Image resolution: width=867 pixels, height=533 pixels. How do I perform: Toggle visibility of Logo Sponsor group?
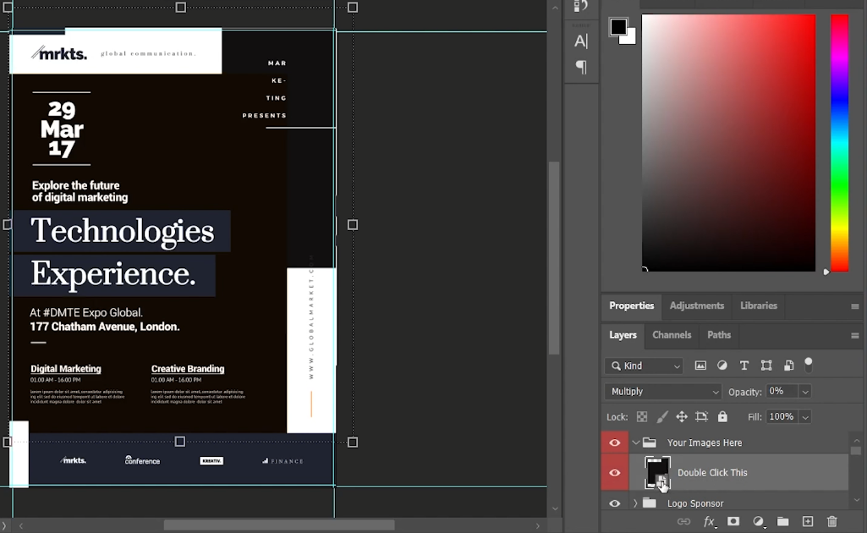click(615, 503)
